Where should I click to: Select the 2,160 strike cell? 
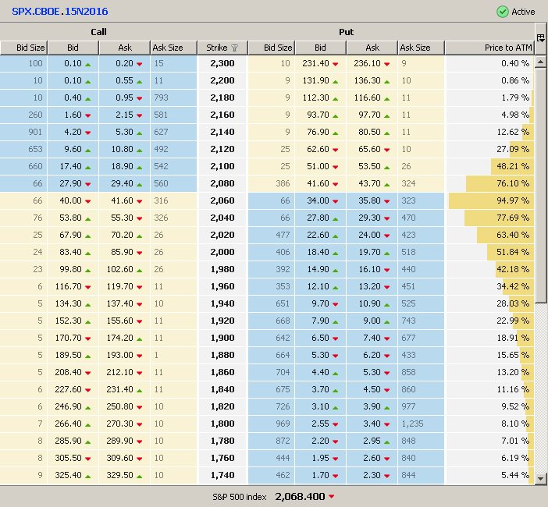point(222,115)
